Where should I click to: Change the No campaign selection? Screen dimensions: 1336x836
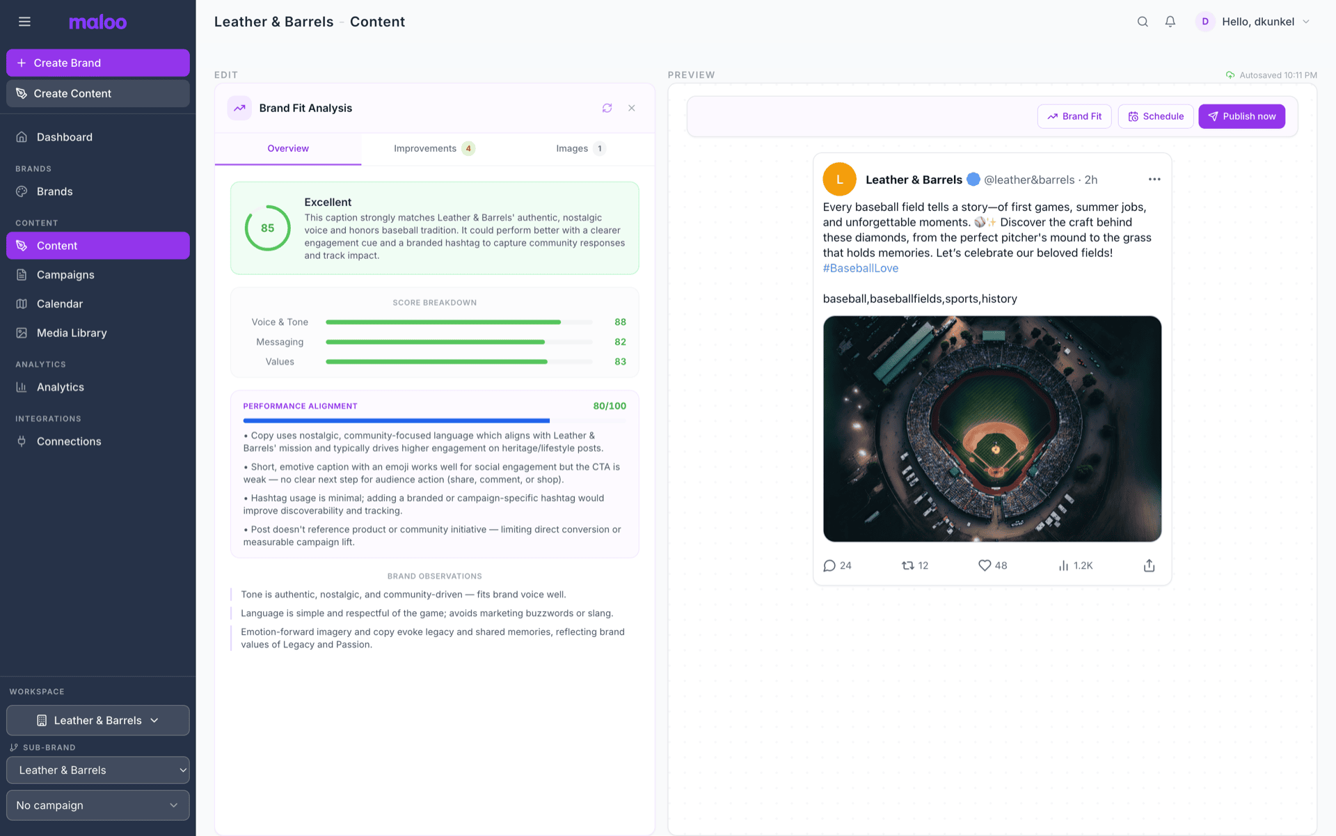[x=97, y=805]
